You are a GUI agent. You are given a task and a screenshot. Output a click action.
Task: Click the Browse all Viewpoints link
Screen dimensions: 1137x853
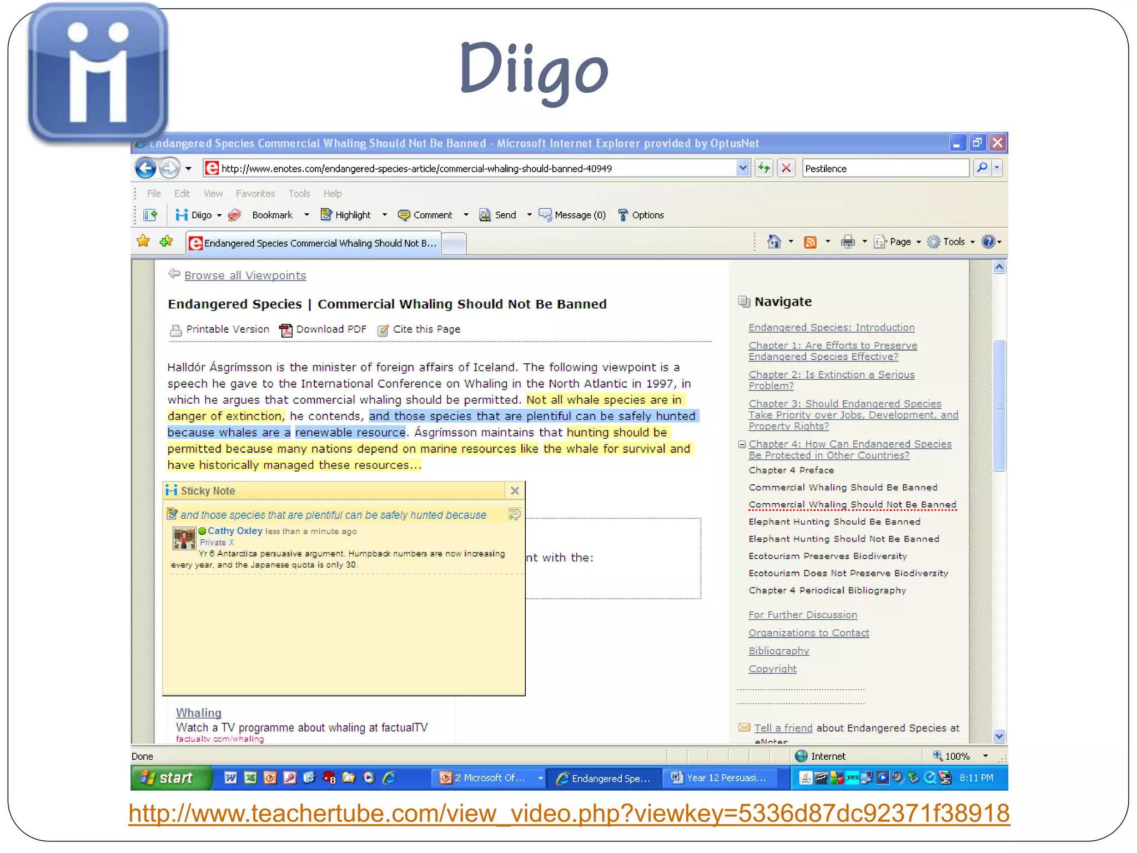(245, 275)
